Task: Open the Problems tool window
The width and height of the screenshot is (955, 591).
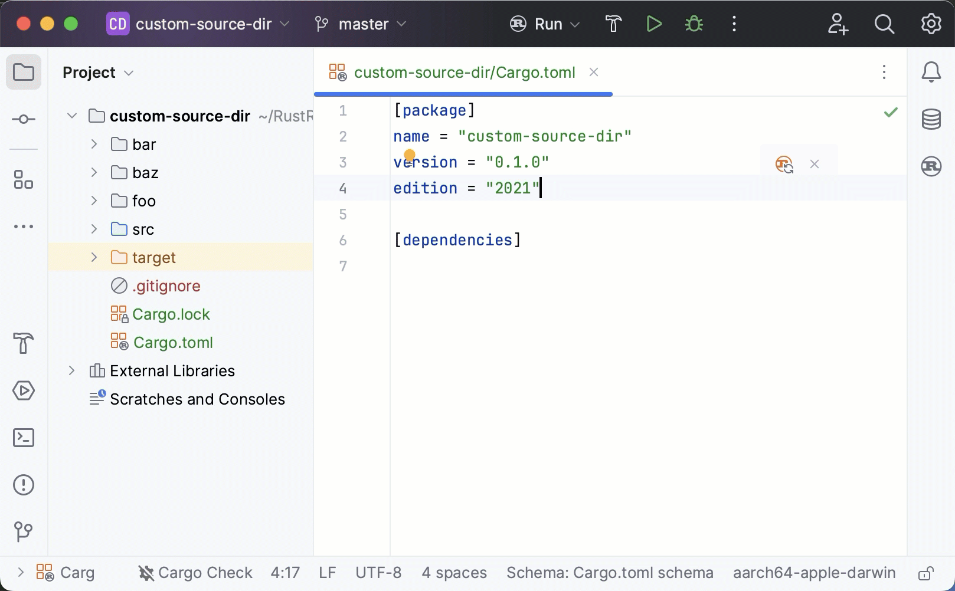Action: [x=24, y=485]
